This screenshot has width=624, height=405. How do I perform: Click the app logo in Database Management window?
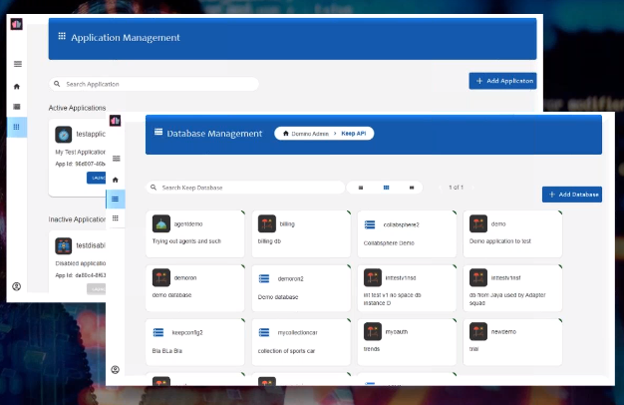(115, 121)
